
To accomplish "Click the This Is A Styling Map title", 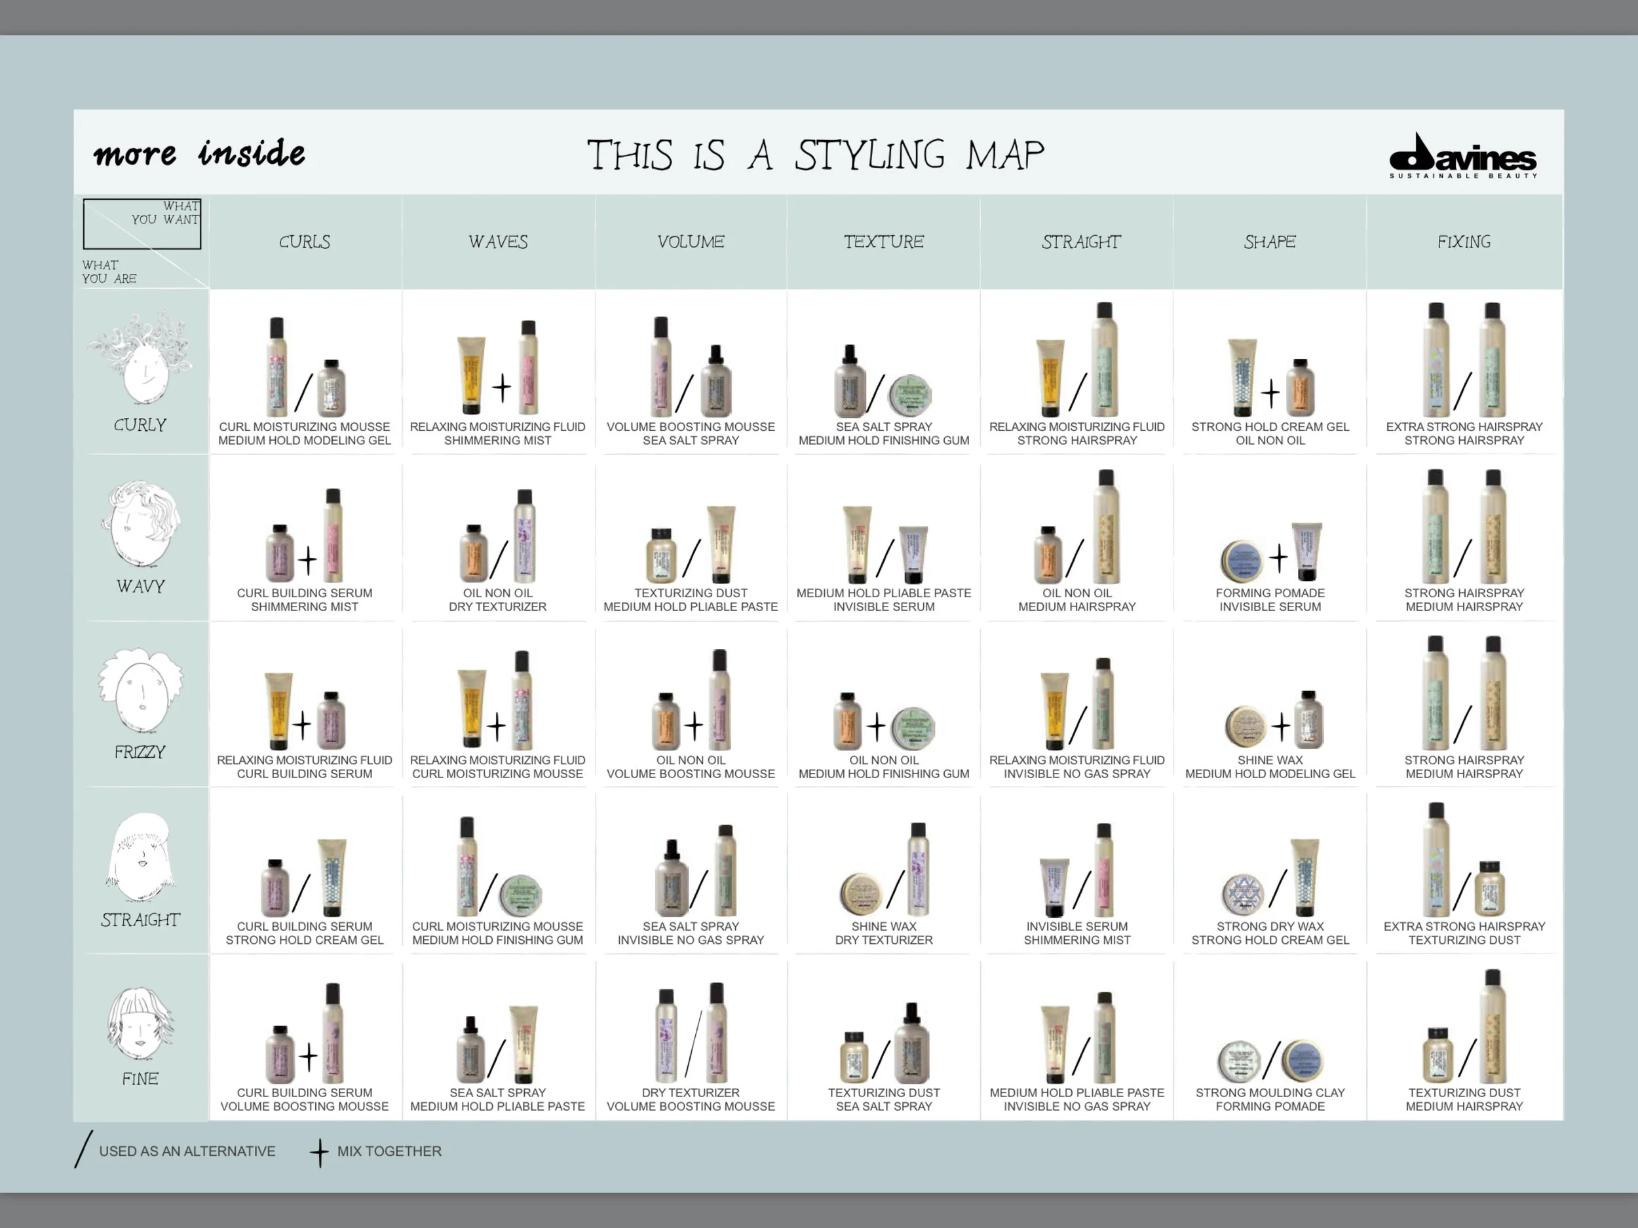I will pos(815,155).
